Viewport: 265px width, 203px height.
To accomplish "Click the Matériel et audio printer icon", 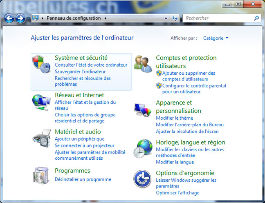I will pos(42,138).
